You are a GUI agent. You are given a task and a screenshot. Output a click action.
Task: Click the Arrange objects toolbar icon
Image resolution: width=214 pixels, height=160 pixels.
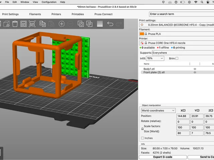tap(23, 24)
